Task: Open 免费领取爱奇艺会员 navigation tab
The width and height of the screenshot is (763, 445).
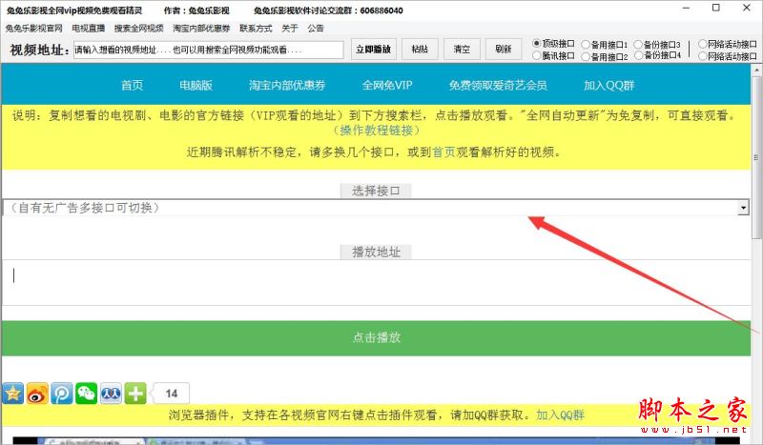Action: click(498, 85)
